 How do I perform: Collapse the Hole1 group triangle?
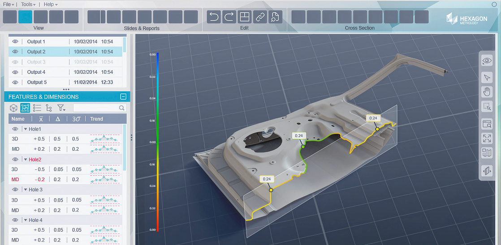coord(25,129)
